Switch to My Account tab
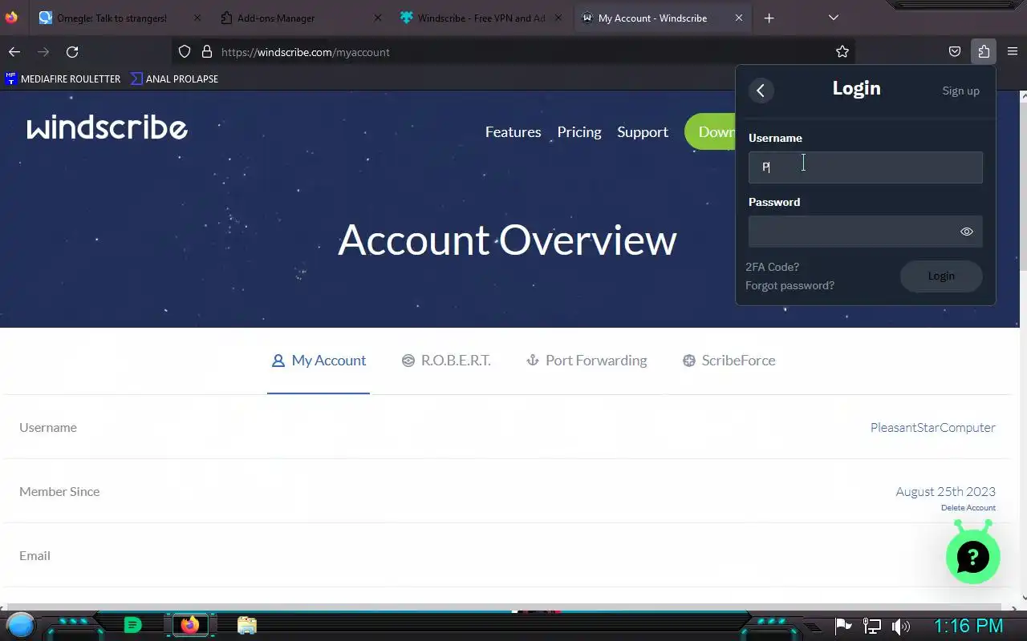The width and height of the screenshot is (1027, 641). (319, 361)
